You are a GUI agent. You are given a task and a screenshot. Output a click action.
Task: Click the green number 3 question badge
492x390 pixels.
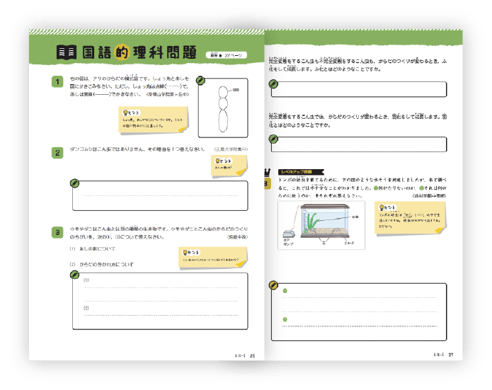[57, 232]
